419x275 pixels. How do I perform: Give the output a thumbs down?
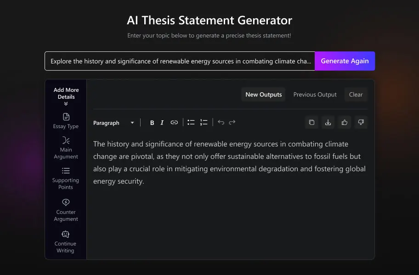361,122
